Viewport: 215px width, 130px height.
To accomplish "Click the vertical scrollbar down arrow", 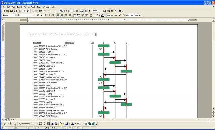I will (x=214, y=109).
